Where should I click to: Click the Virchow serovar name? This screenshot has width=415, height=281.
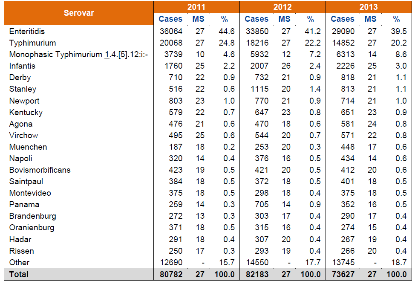(23, 135)
